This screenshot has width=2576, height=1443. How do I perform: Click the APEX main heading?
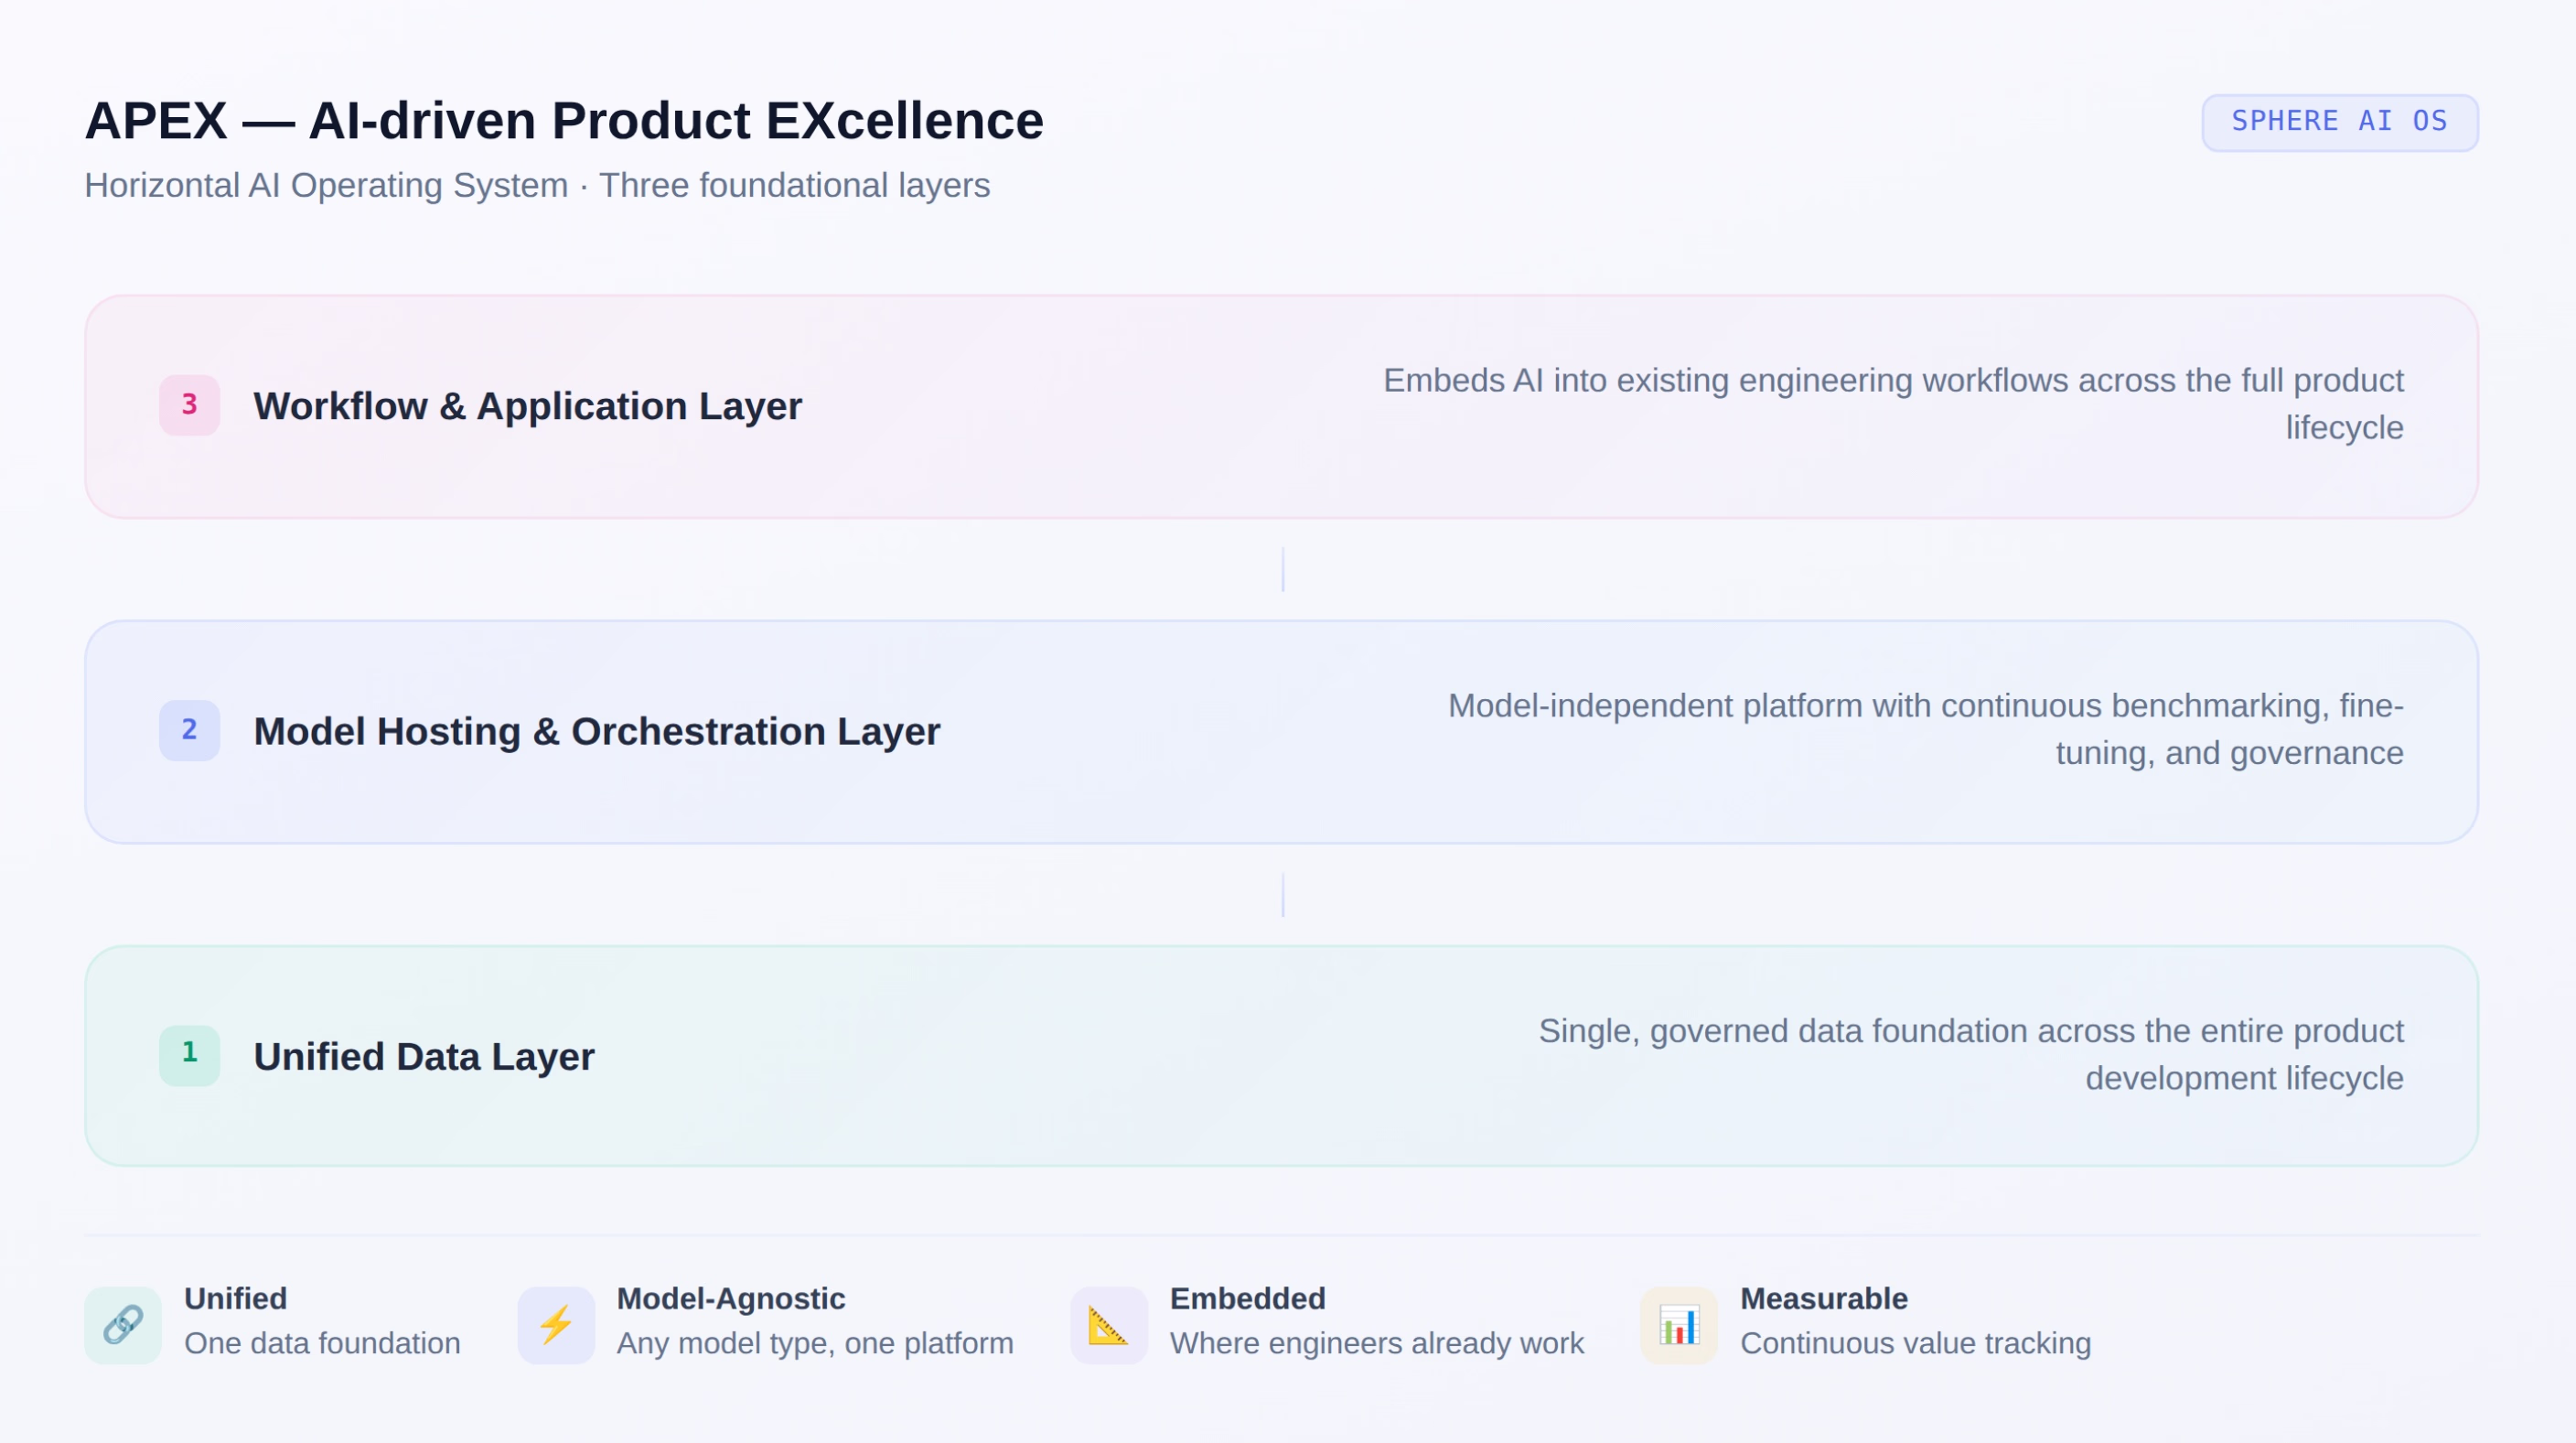click(x=564, y=121)
